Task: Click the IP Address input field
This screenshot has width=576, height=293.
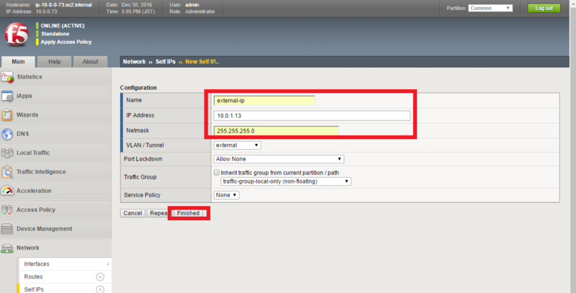Action: click(312, 116)
